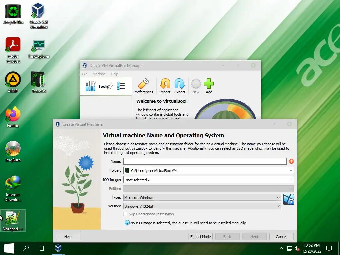
Task: Click VirtualBox icon on the taskbar
Action: click(x=58, y=248)
